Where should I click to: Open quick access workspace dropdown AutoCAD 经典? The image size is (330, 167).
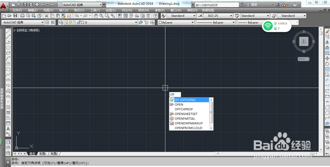point(80,5)
